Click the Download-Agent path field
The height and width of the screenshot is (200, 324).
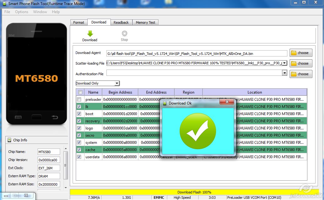[x=197, y=54]
